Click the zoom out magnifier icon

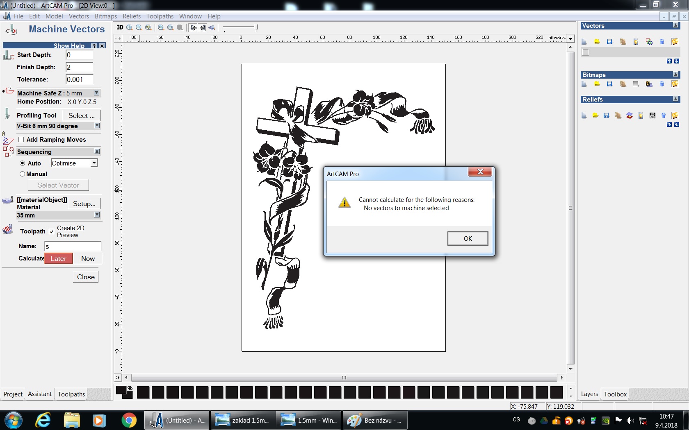point(139,27)
